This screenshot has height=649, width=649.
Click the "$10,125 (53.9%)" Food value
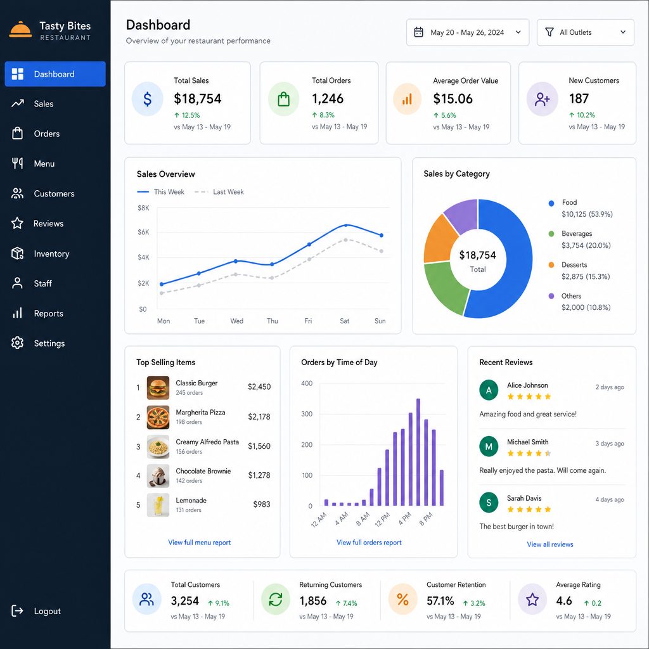pos(587,214)
